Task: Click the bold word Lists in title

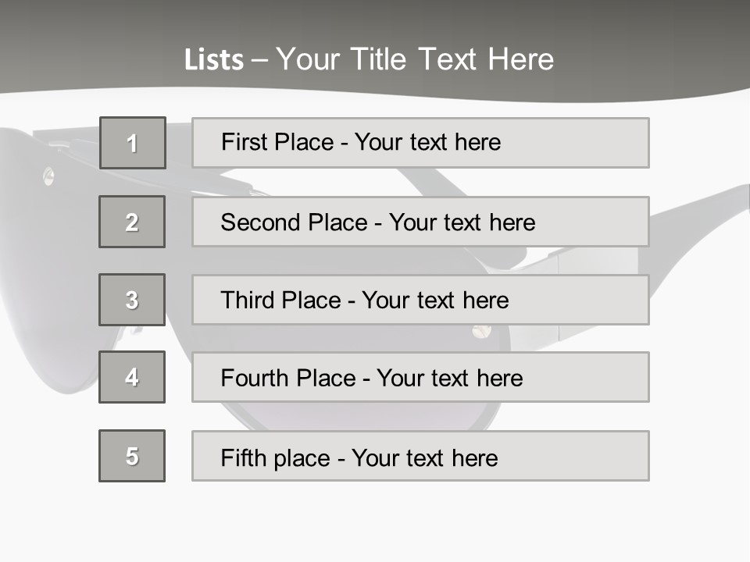Action: click(214, 60)
